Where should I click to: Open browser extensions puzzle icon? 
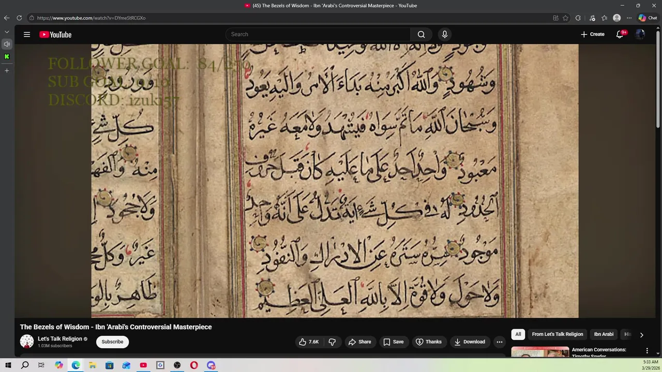pos(578,18)
